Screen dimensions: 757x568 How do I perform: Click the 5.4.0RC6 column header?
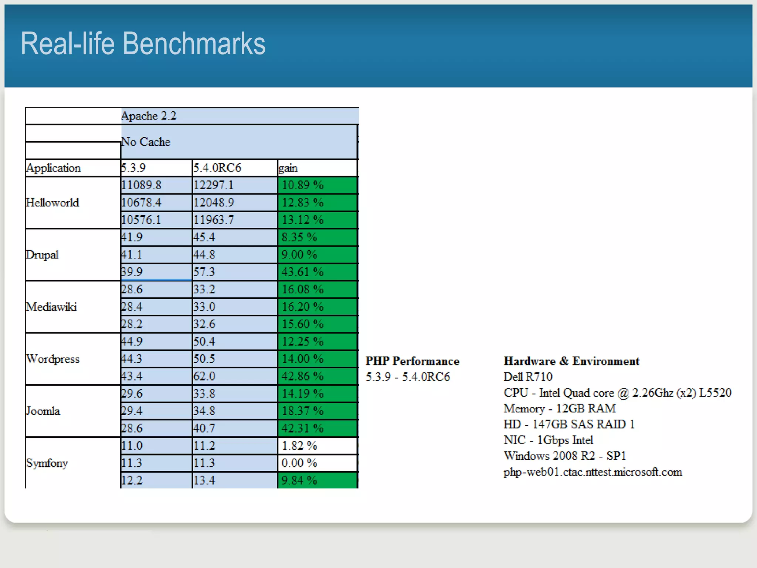[x=235, y=168]
